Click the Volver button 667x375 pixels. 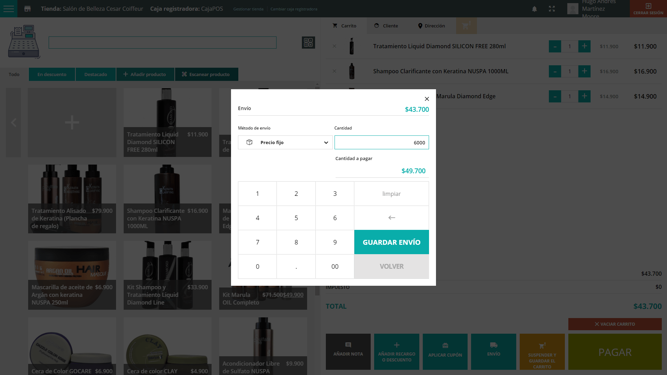coord(392,266)
